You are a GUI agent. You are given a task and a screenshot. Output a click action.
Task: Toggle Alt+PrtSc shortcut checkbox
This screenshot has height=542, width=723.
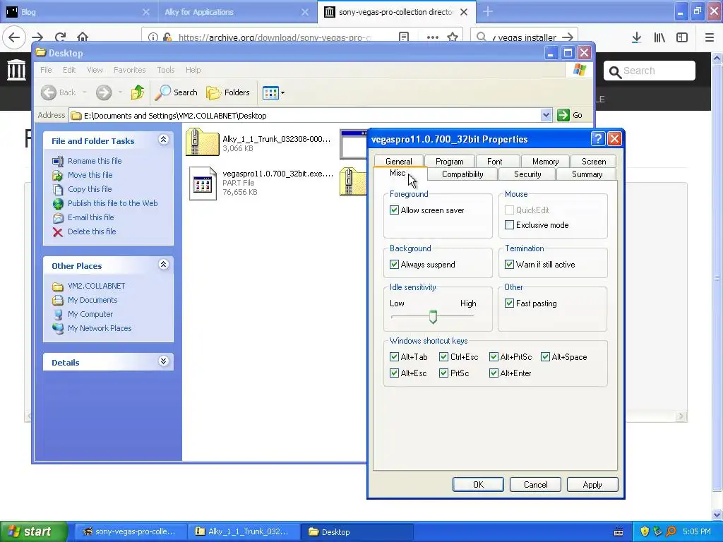pyautogui.click(x=494, y=356)
